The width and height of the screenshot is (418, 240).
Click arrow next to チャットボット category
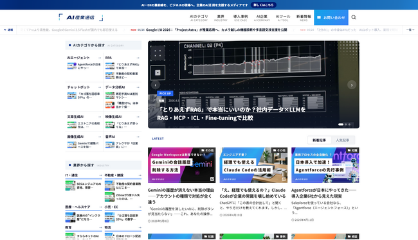click(100, 87)
